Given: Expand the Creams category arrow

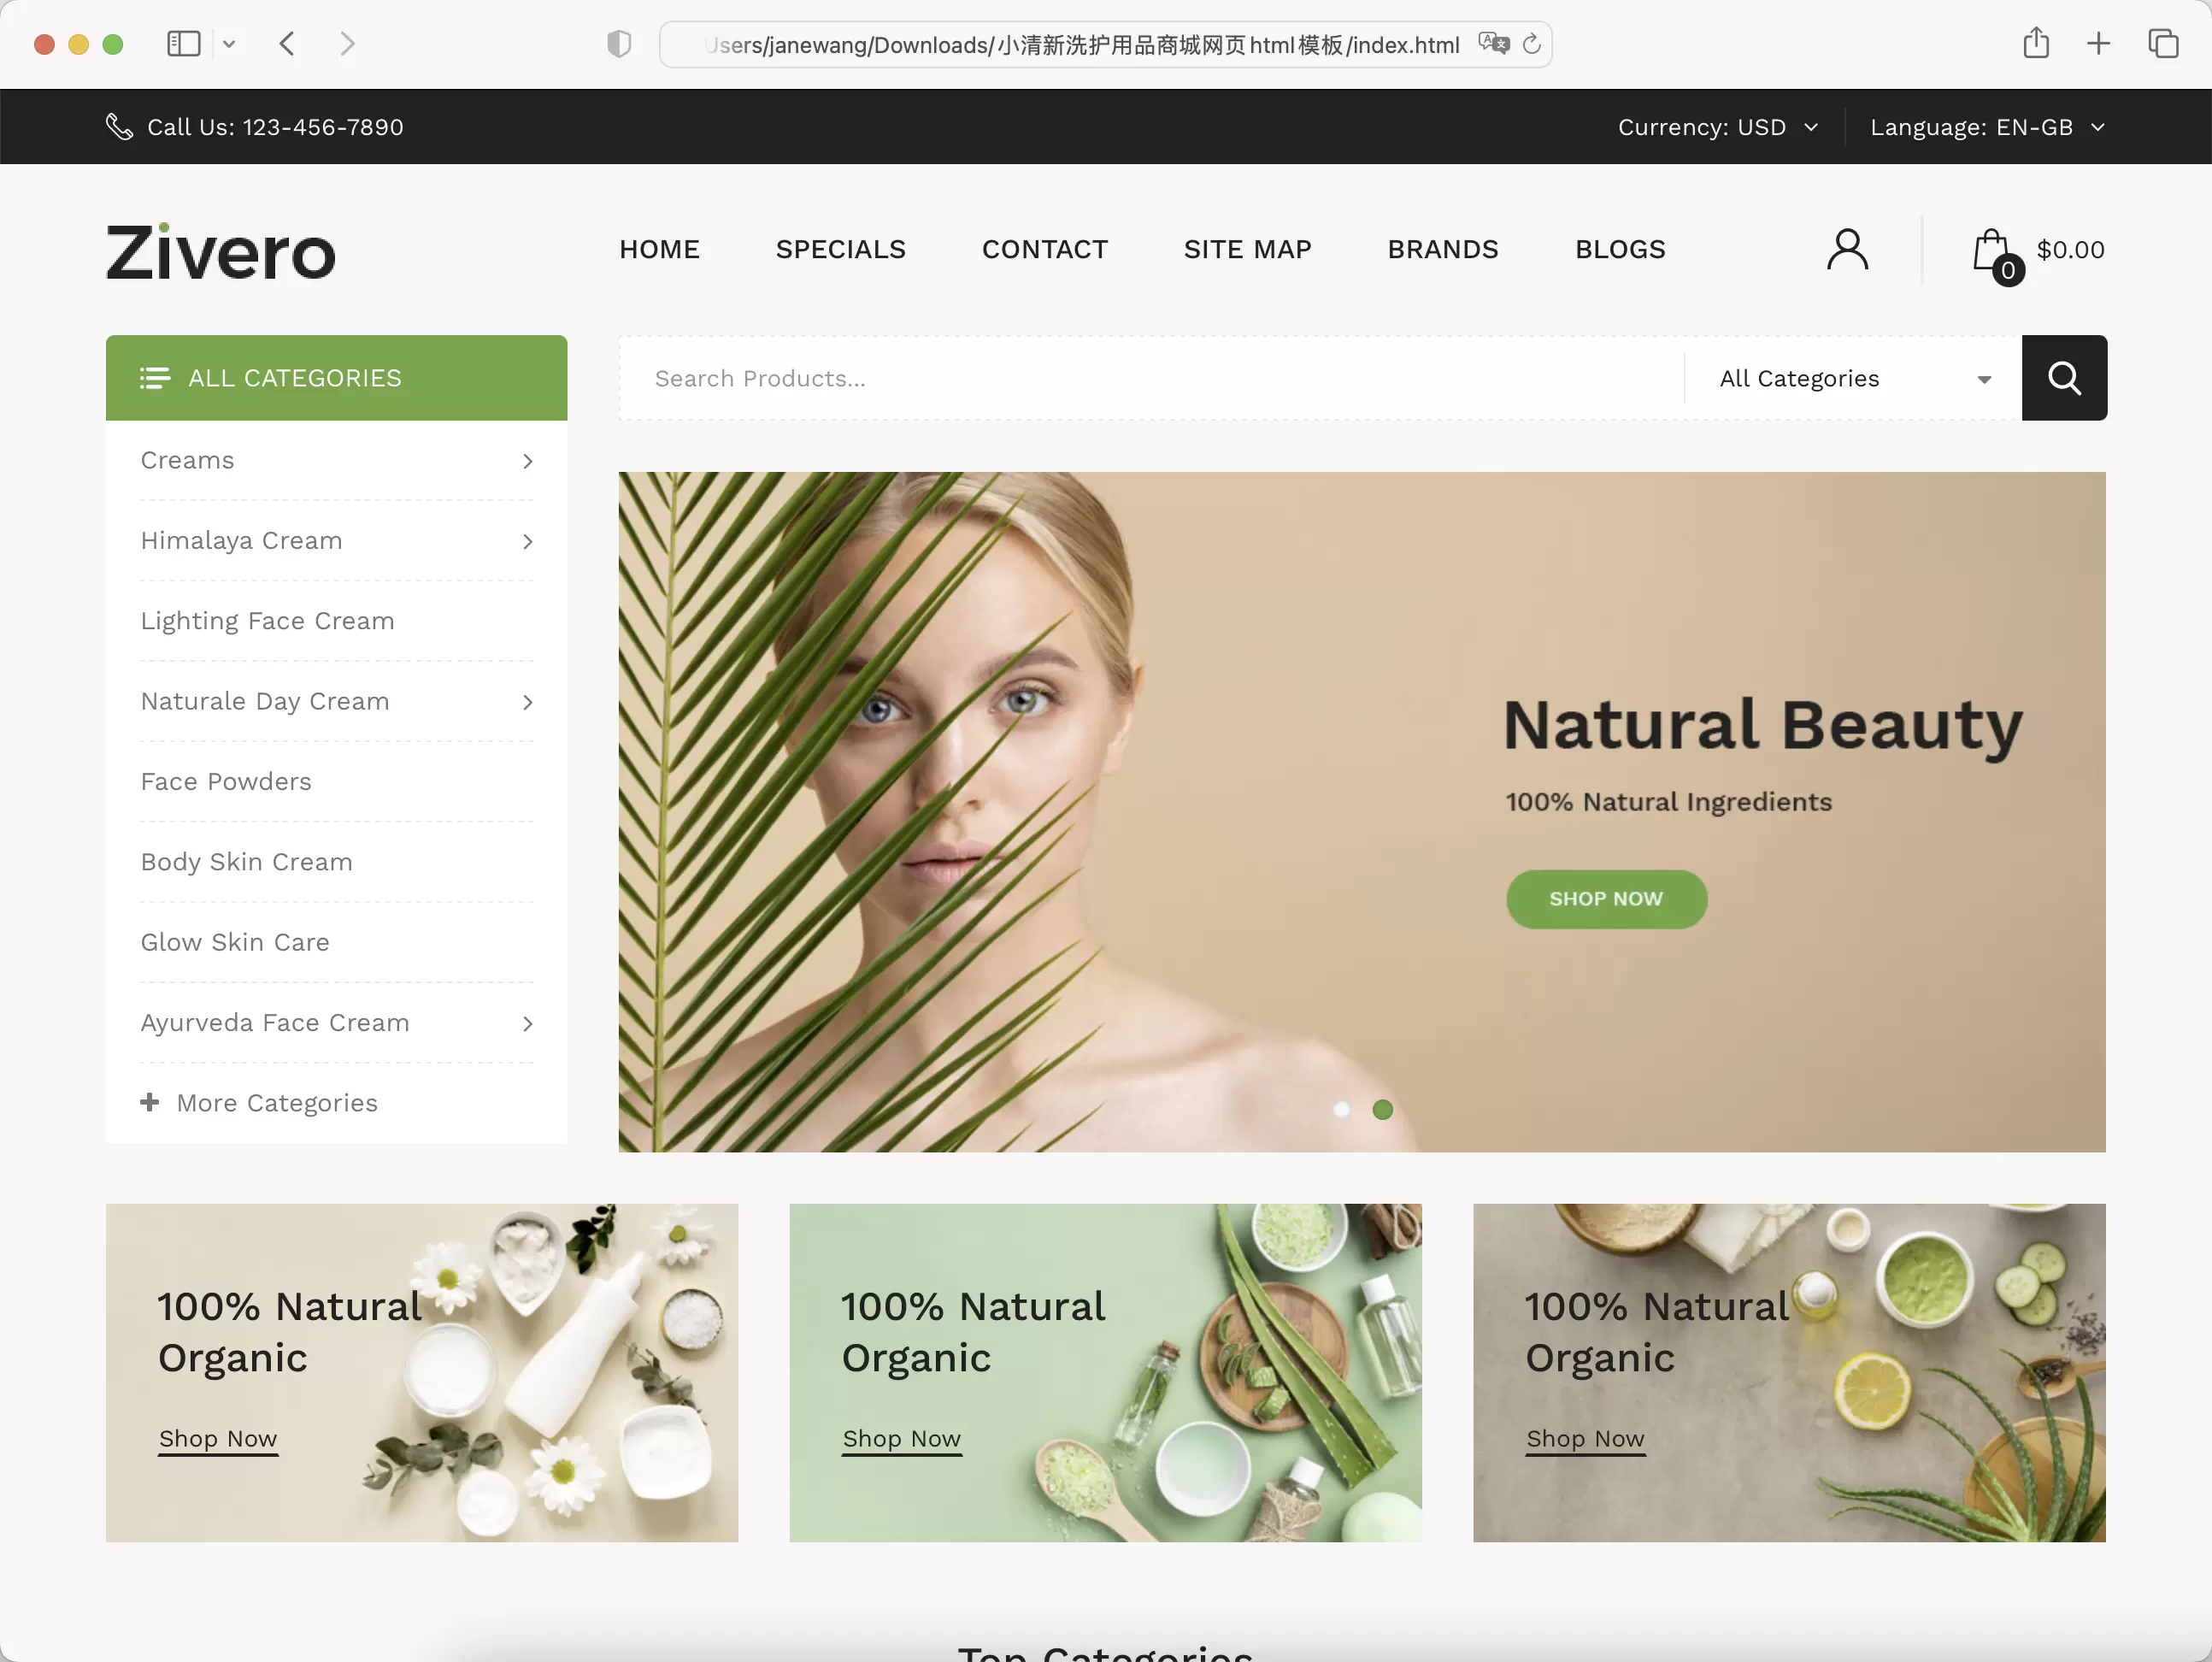Looking at the screenshot, I should pyautogui.click(x=527, y=459).
